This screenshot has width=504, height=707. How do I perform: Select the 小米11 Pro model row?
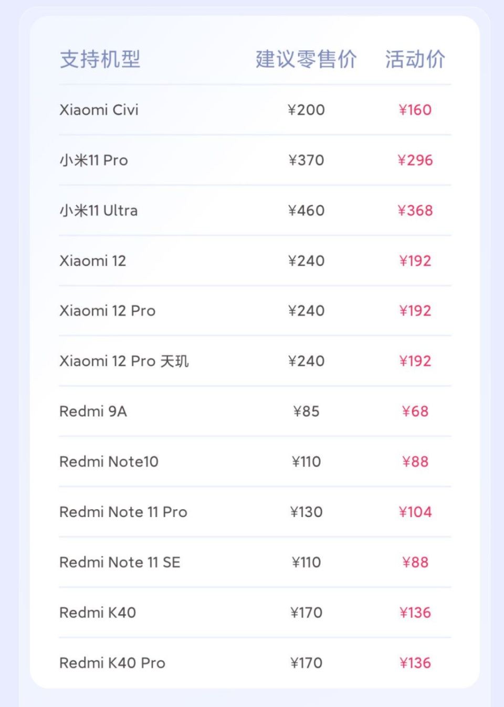coord(93,160)
